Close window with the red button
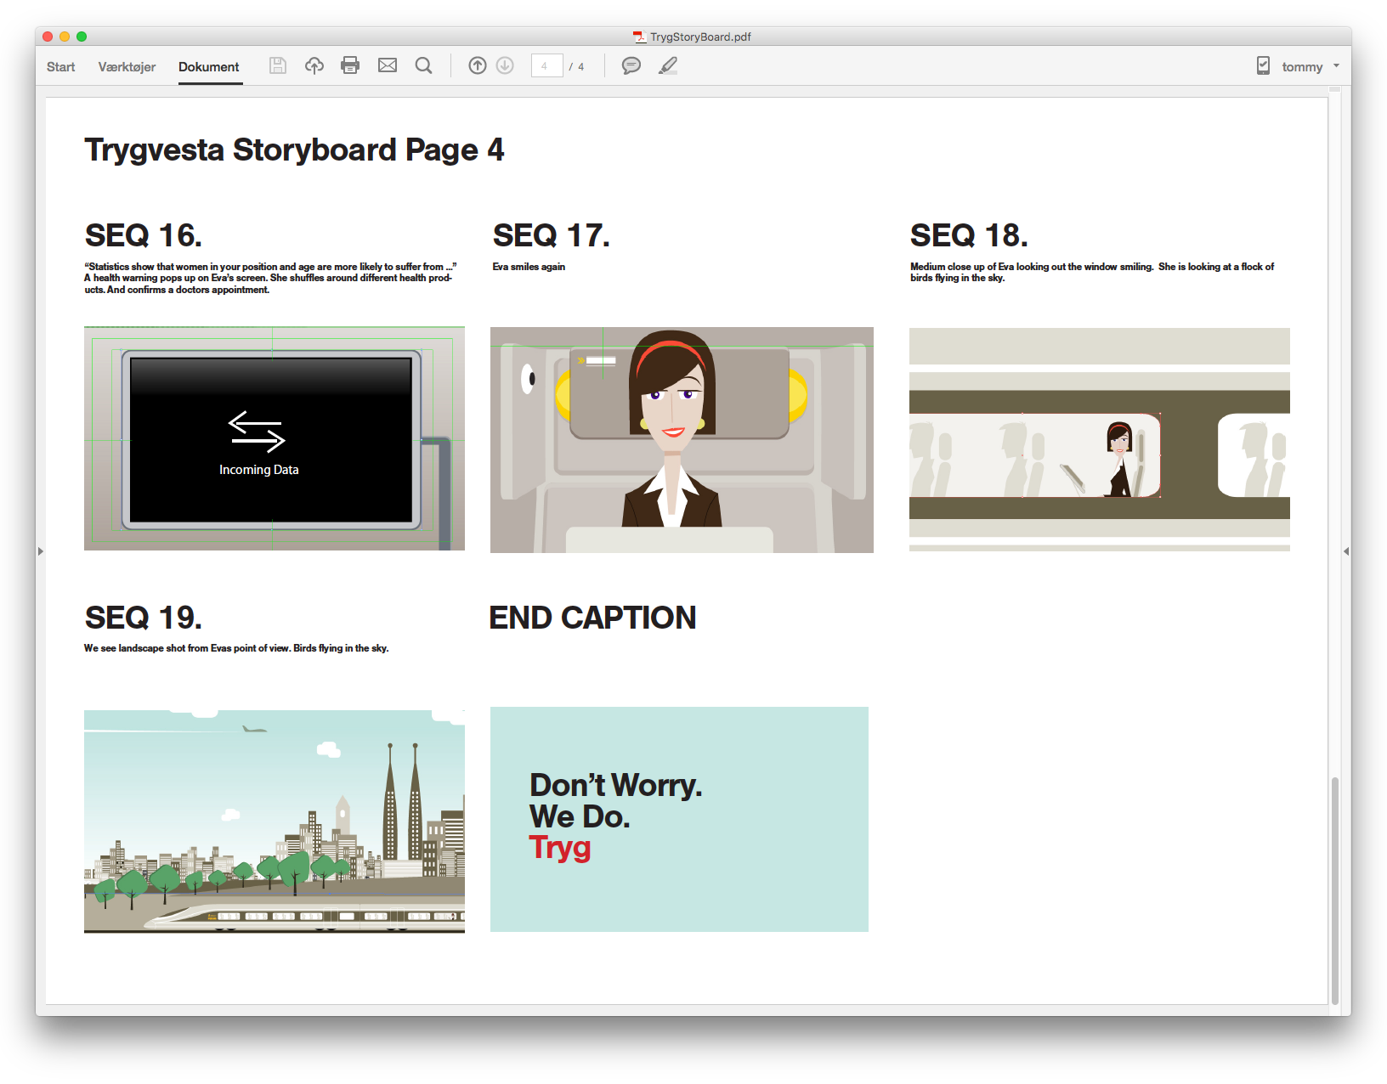 (48, 37)
